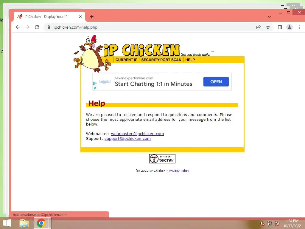Open the Windows Start button

(7, 223)
